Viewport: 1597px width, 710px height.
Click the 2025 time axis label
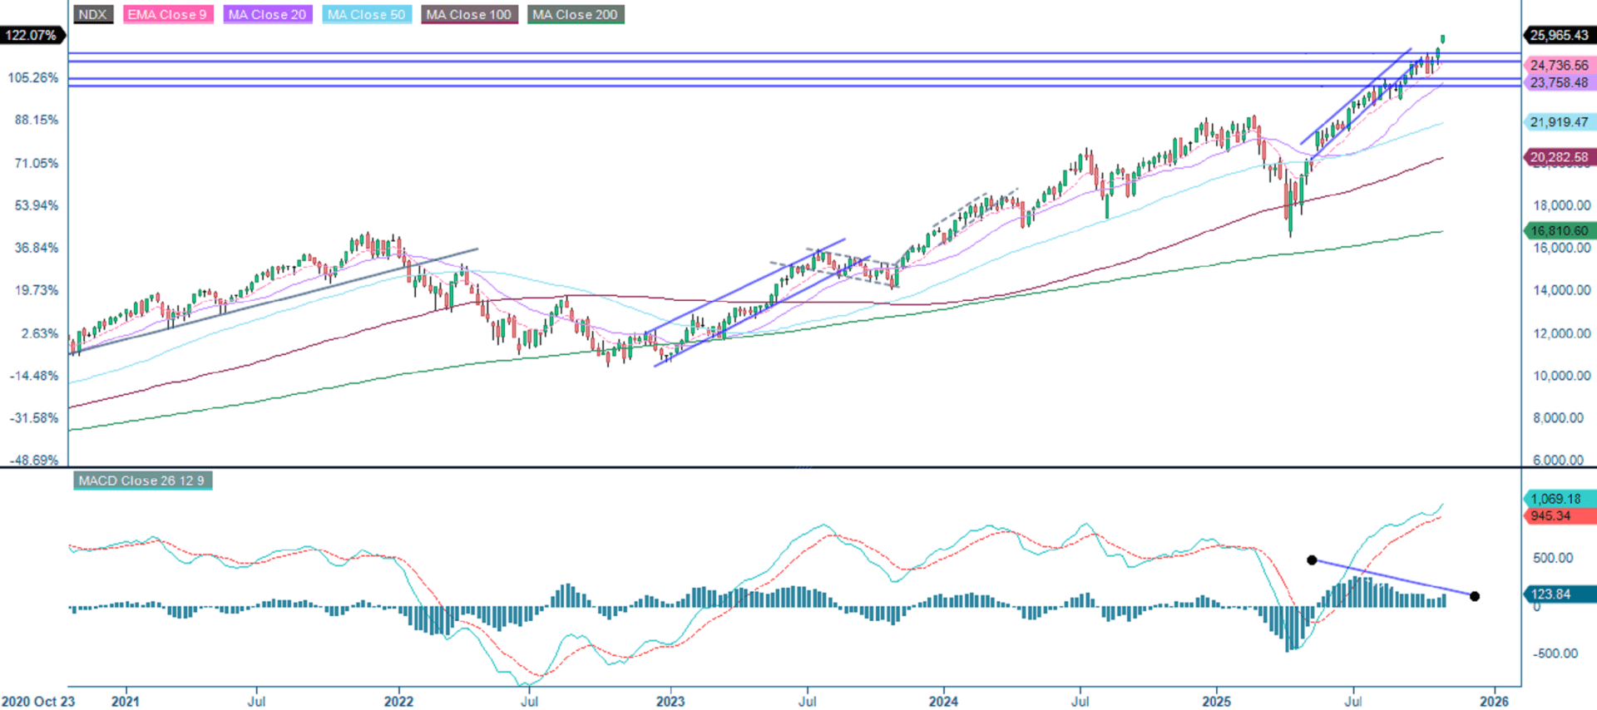(1217, 701)
